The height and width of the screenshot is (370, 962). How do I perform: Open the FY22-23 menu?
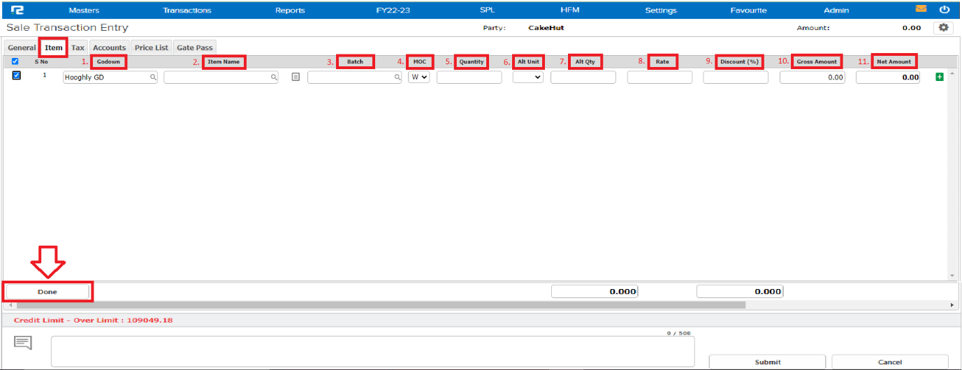[393, 10]
